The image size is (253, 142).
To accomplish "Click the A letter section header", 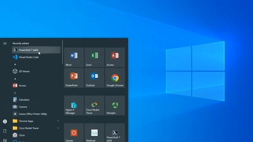I will click(15, 79).
